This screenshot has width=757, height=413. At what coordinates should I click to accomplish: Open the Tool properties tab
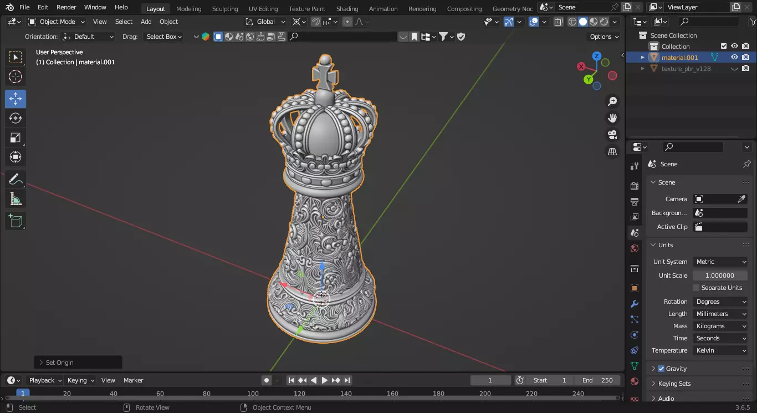coord(635,166)
